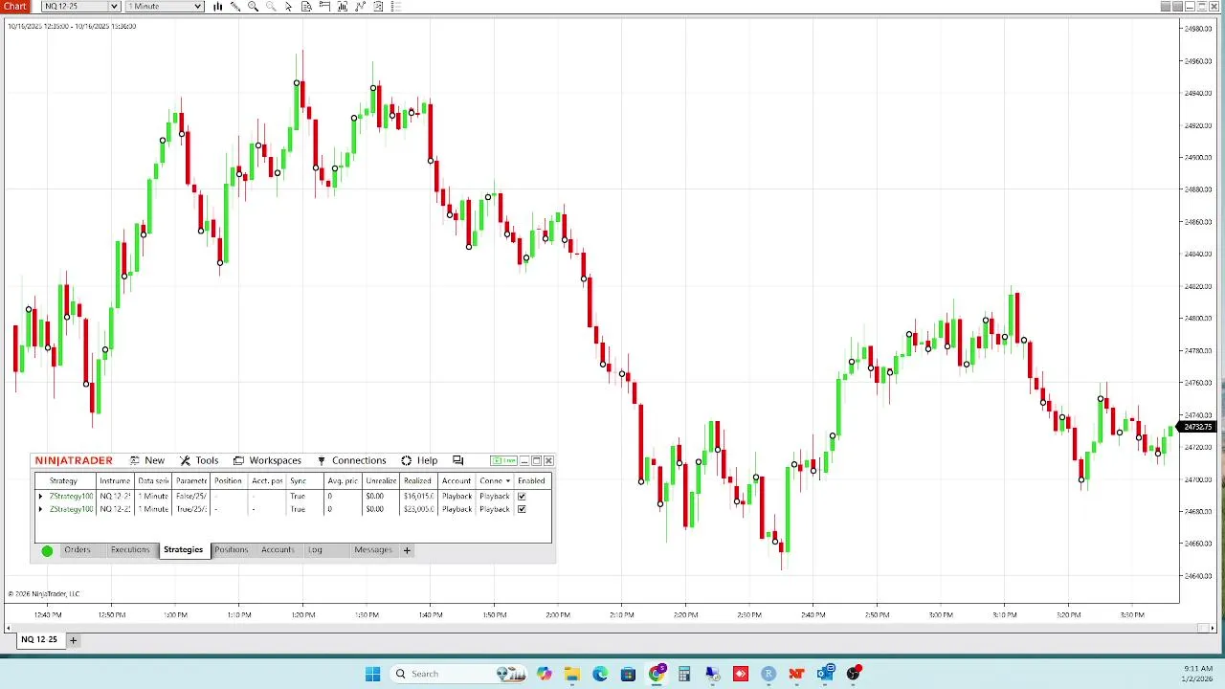Click the zoom in magnifier icon

coord(254,7)
